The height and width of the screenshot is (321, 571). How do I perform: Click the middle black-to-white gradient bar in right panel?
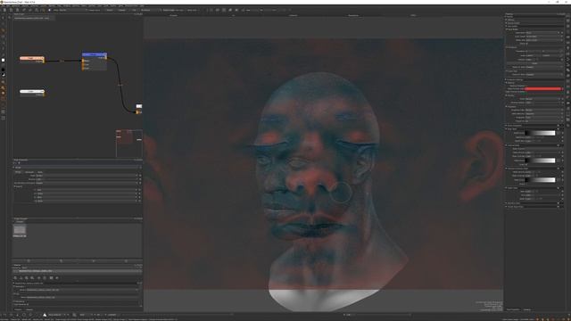(541, 160)
